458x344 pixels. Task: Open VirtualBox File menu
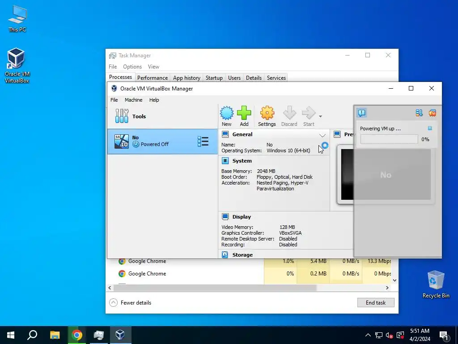tap(114, 100)
